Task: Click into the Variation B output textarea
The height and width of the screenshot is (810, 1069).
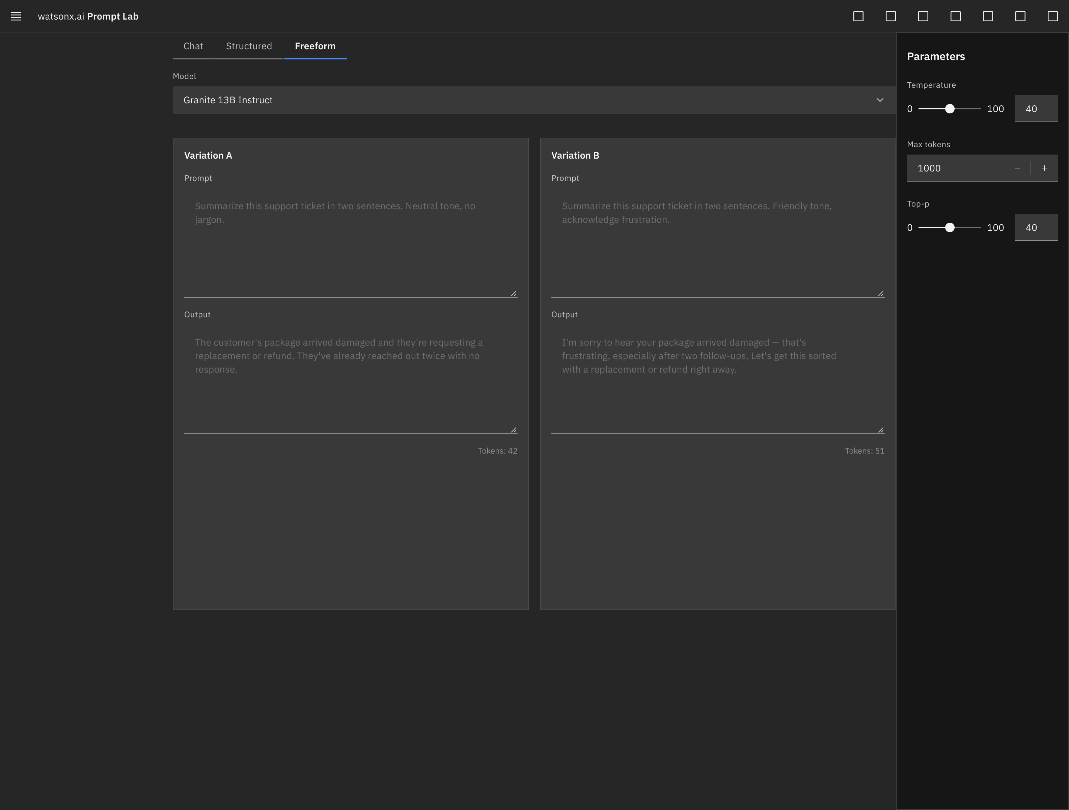Action: [x=718, y=379]
